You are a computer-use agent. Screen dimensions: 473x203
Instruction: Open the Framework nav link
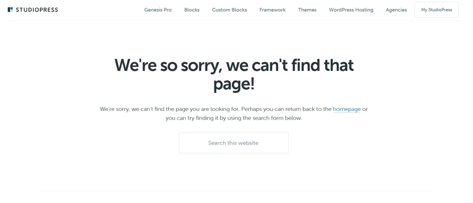273,10
